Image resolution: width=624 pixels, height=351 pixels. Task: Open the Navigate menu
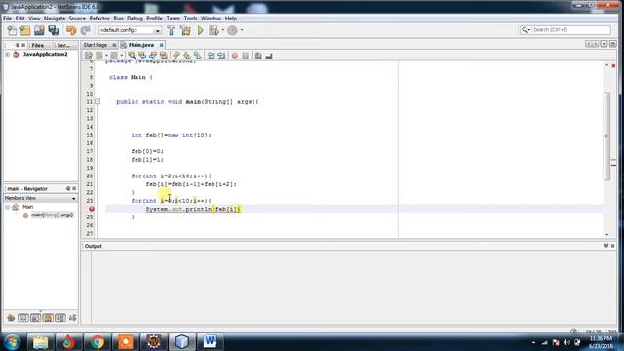point(55,19)
